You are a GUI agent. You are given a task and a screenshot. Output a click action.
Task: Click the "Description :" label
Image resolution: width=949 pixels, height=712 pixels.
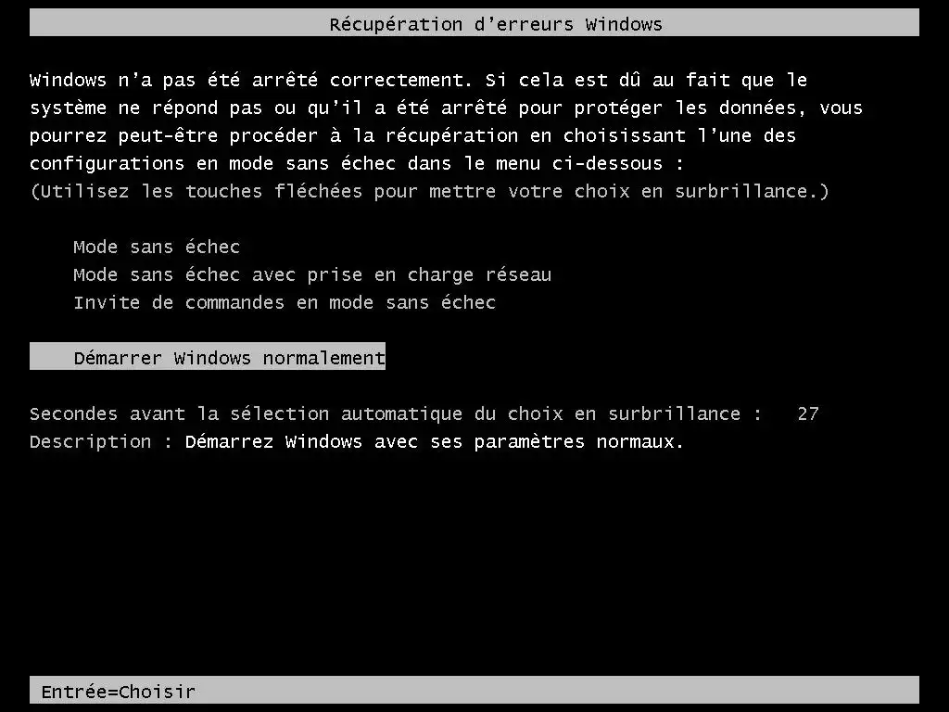101,442
